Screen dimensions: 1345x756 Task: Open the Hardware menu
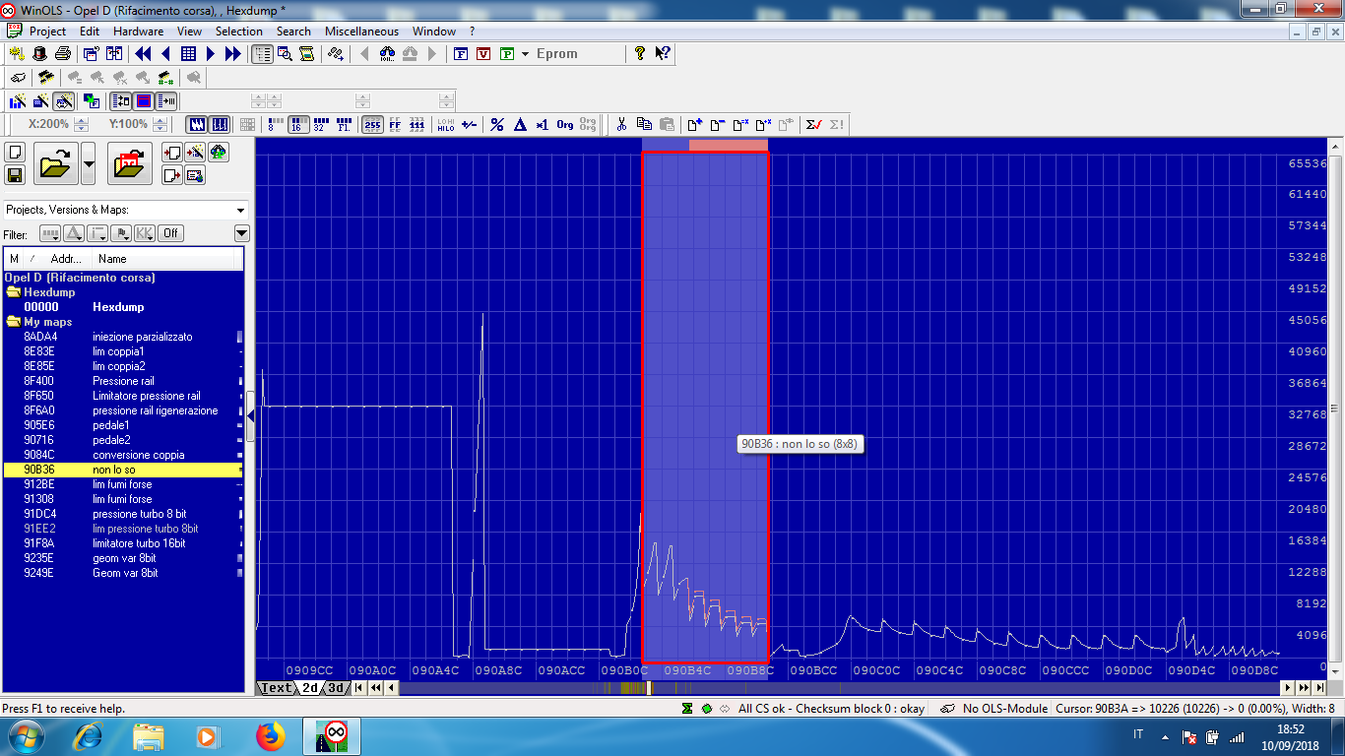pos(138,31)
